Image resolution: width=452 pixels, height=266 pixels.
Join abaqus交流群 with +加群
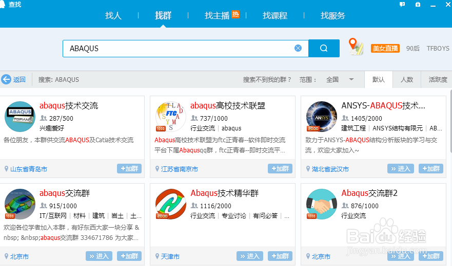click(129, 256)
